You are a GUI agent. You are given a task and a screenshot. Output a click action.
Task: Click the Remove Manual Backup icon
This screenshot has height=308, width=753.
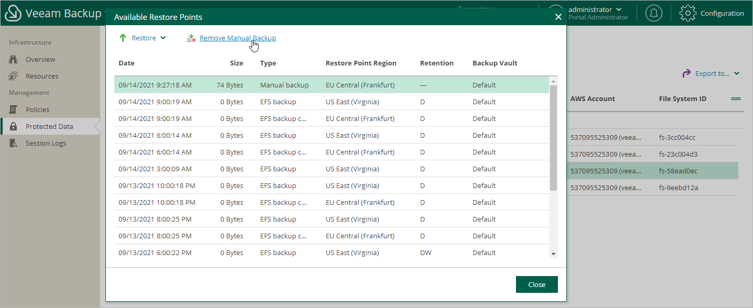pos(191,38)
